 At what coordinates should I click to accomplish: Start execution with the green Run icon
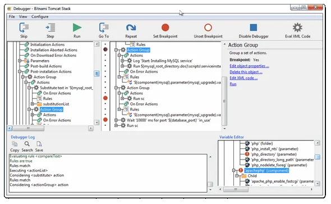[x=77, y=28]
